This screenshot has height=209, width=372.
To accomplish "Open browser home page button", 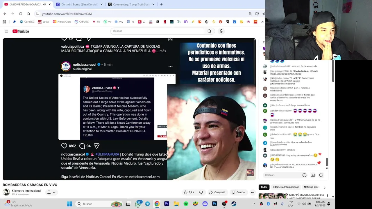I will 28,14.
